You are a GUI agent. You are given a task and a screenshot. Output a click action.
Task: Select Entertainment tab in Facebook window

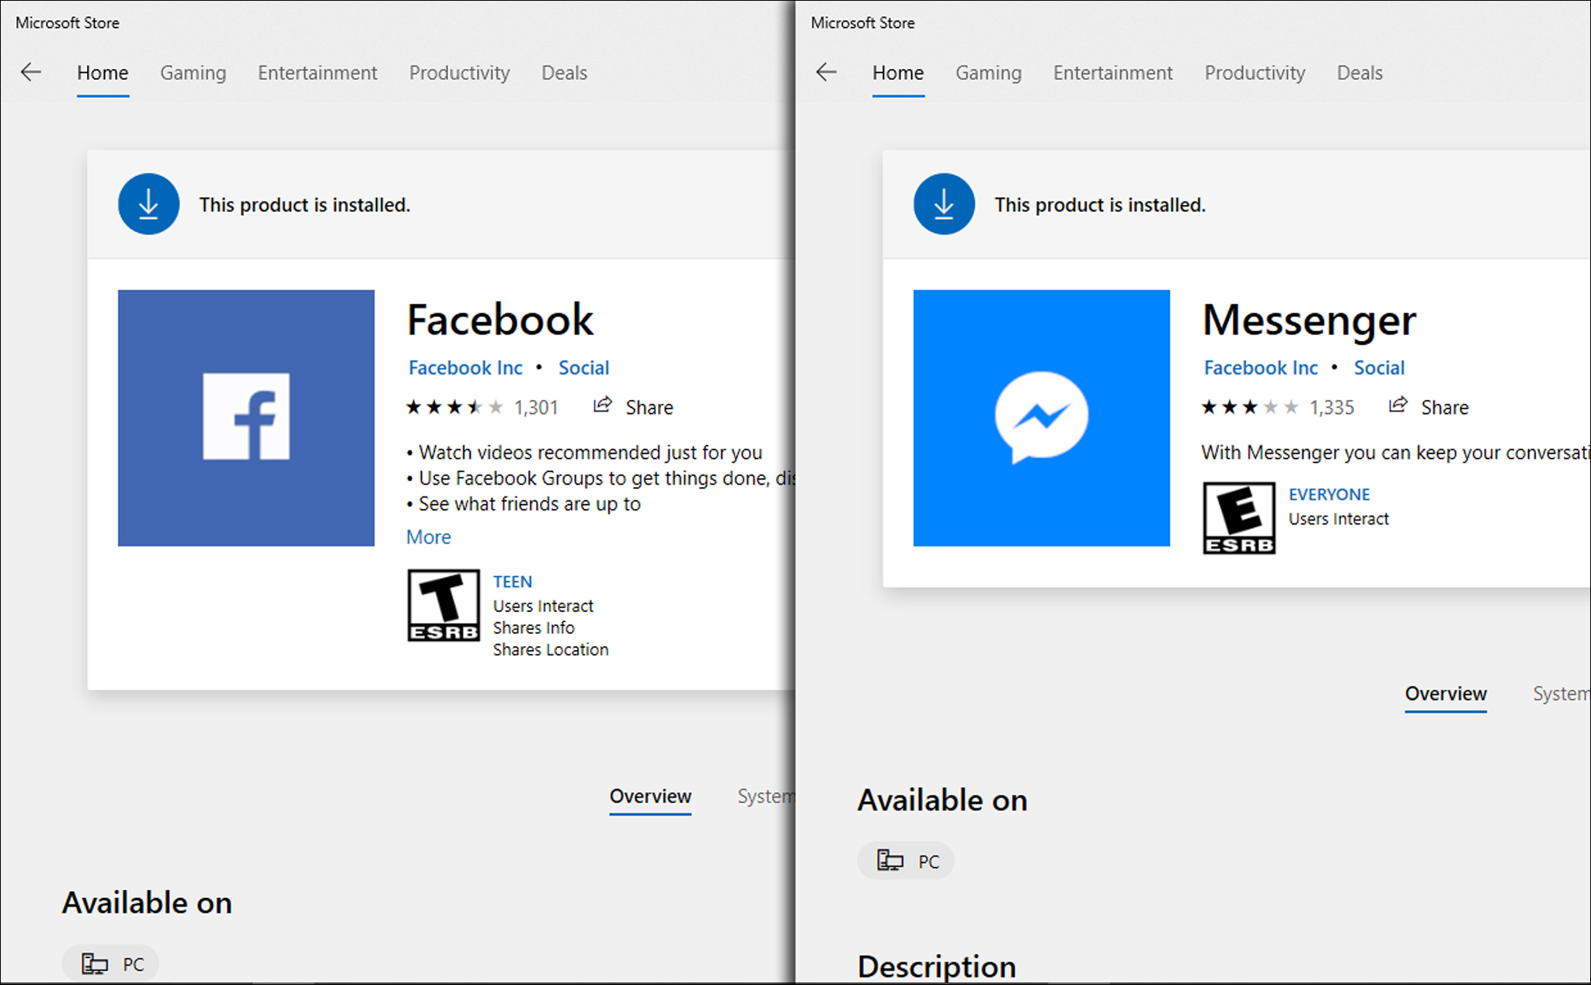tap(318, 73)
